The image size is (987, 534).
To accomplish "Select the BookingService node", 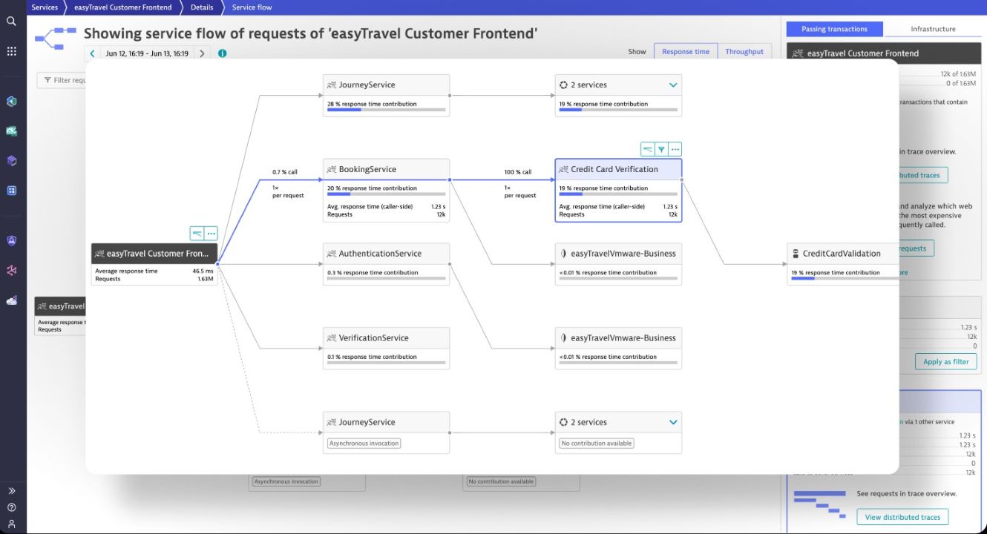I will tap(386, 190).
